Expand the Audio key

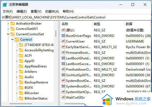click(x=17, y=77)
